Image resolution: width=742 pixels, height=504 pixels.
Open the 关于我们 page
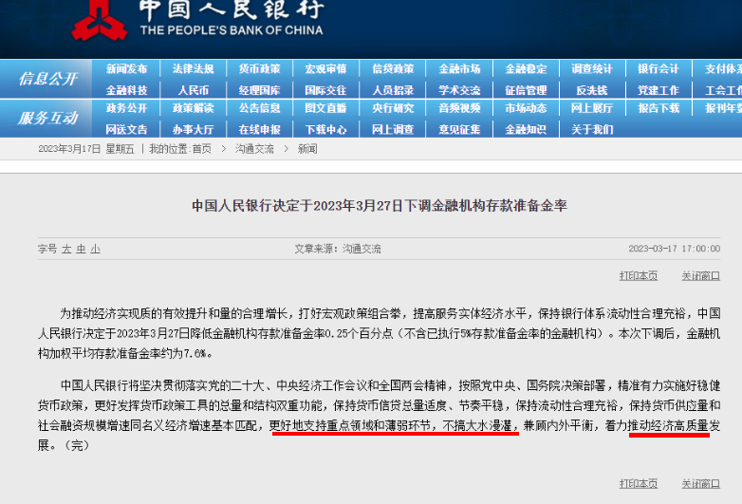click(592, 130)
